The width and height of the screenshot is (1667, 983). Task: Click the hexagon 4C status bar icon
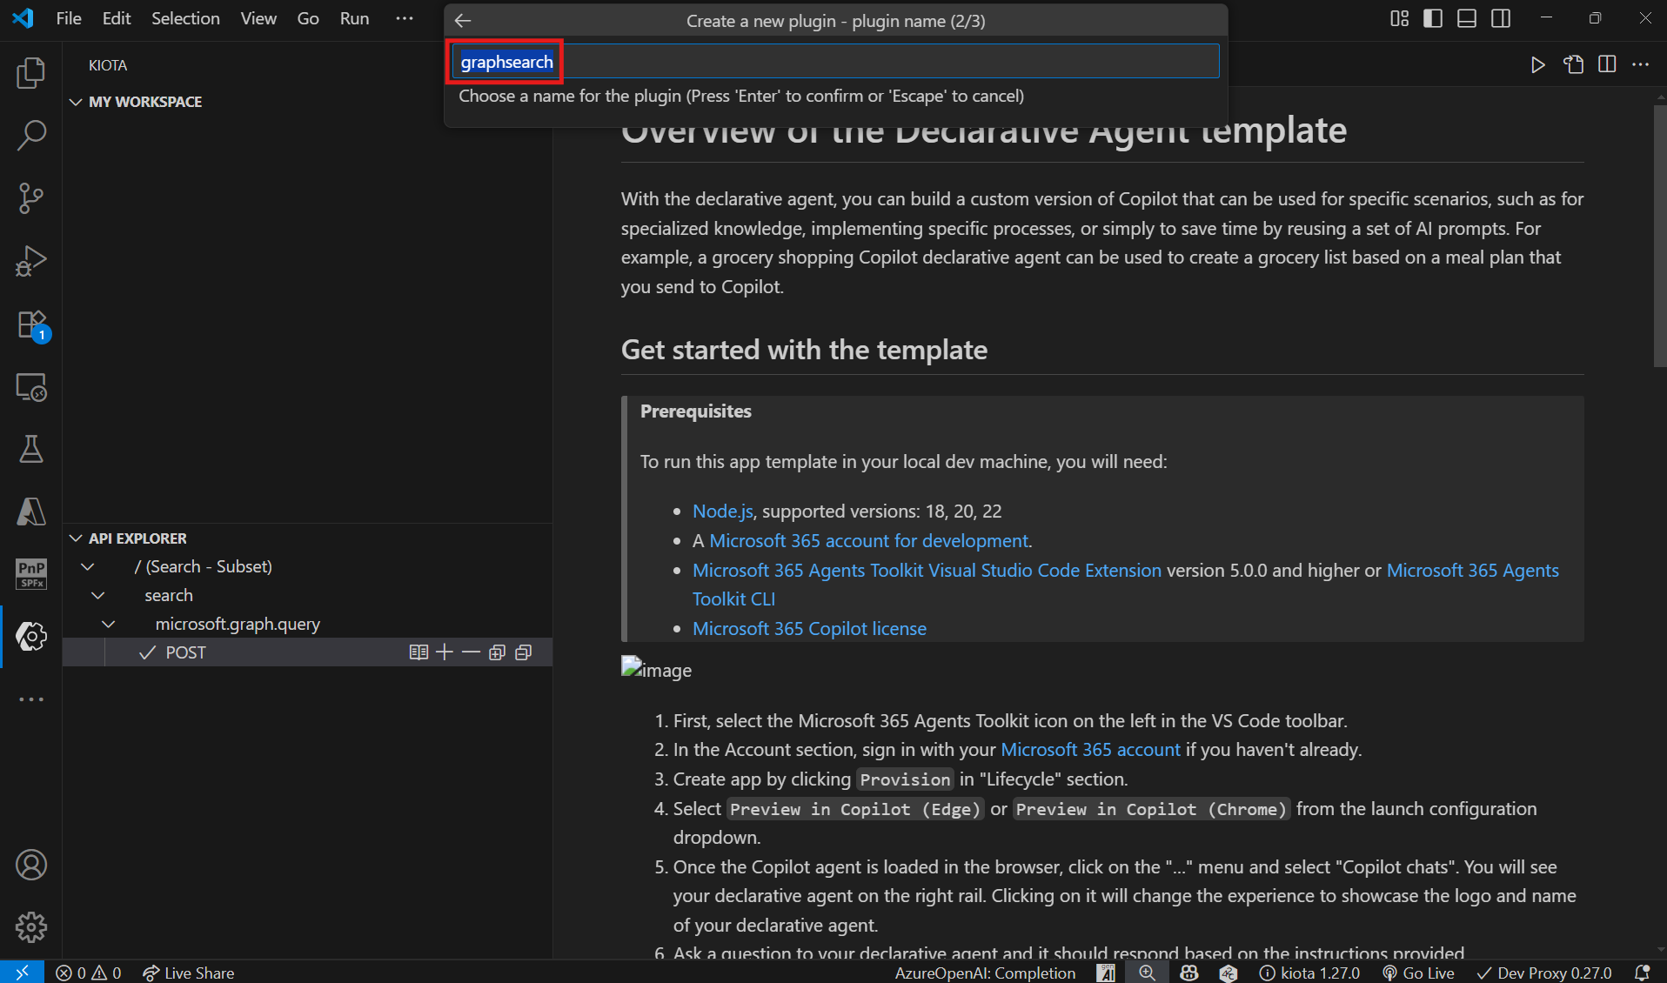(x=1228, y=973)
